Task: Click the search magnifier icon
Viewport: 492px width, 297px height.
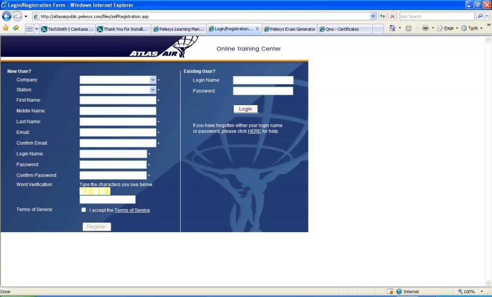Action: [x=480, y=16]
